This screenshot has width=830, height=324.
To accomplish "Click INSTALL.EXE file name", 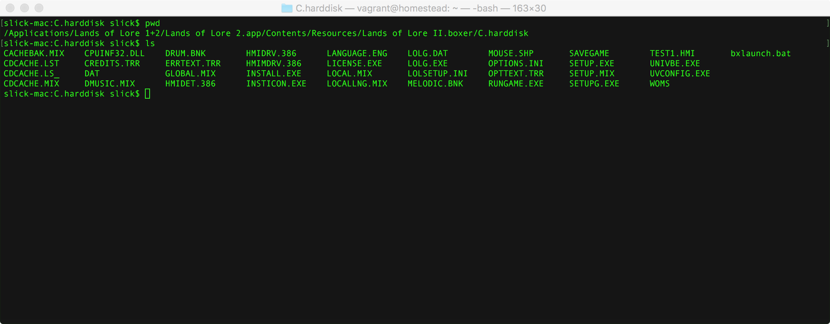I will tap(274, 74).
